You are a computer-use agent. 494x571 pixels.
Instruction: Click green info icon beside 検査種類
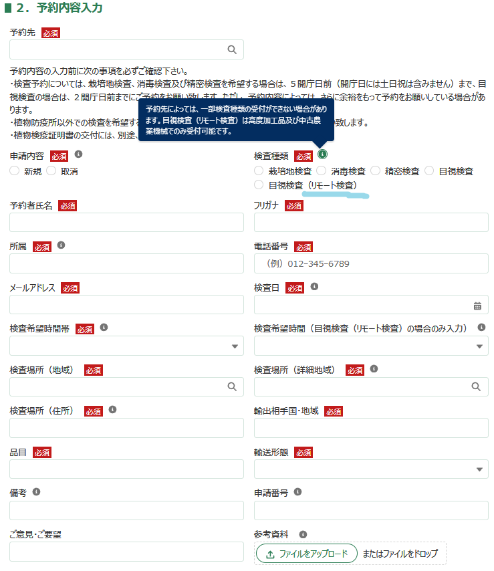[322, 154]
